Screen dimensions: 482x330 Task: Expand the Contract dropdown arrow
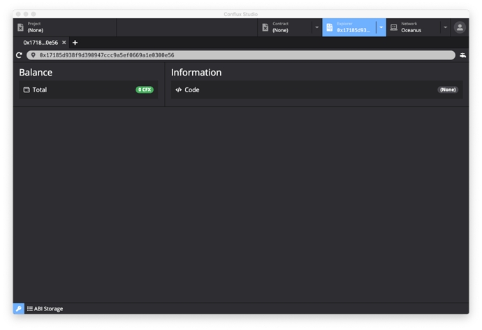[317, 27]
